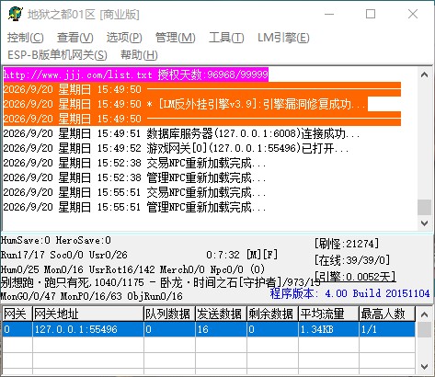The image size is (435, 377).
Task: Maximize the 地狱之都01区 window
Action: tap(371, 14)
